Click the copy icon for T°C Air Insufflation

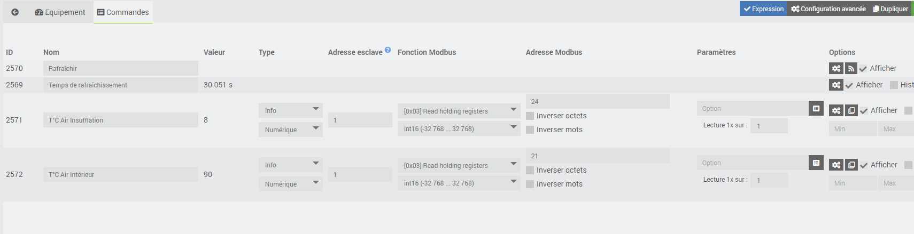[x=851, y=110]
